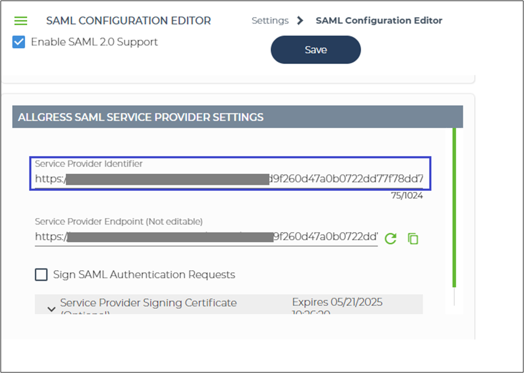524x373 pixels.
Task: Click the Service Provider Identifier label
Action: point(89,164)
